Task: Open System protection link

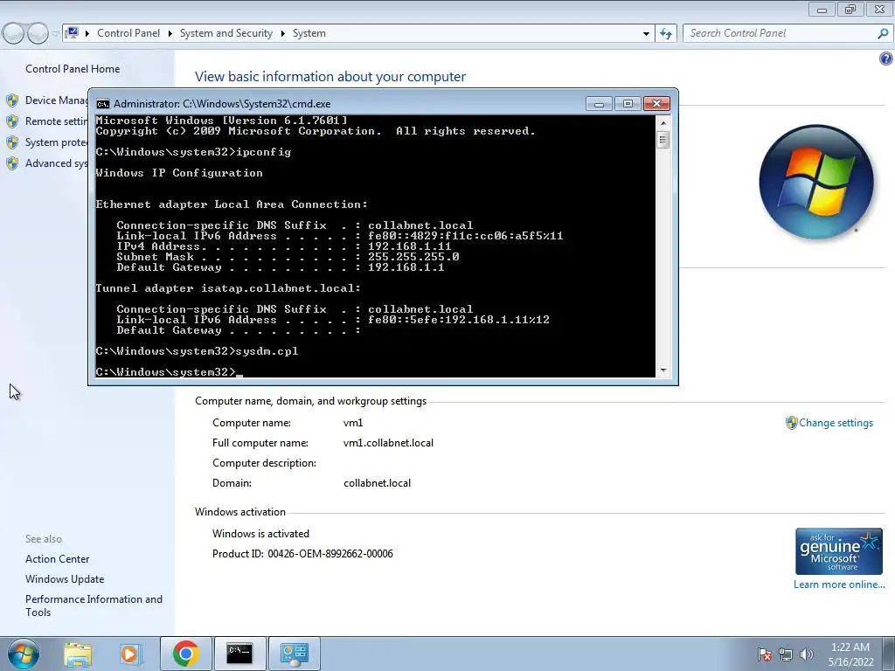Action: pos(56,142)
